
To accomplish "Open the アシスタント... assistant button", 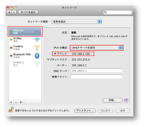I will [85, 111].
